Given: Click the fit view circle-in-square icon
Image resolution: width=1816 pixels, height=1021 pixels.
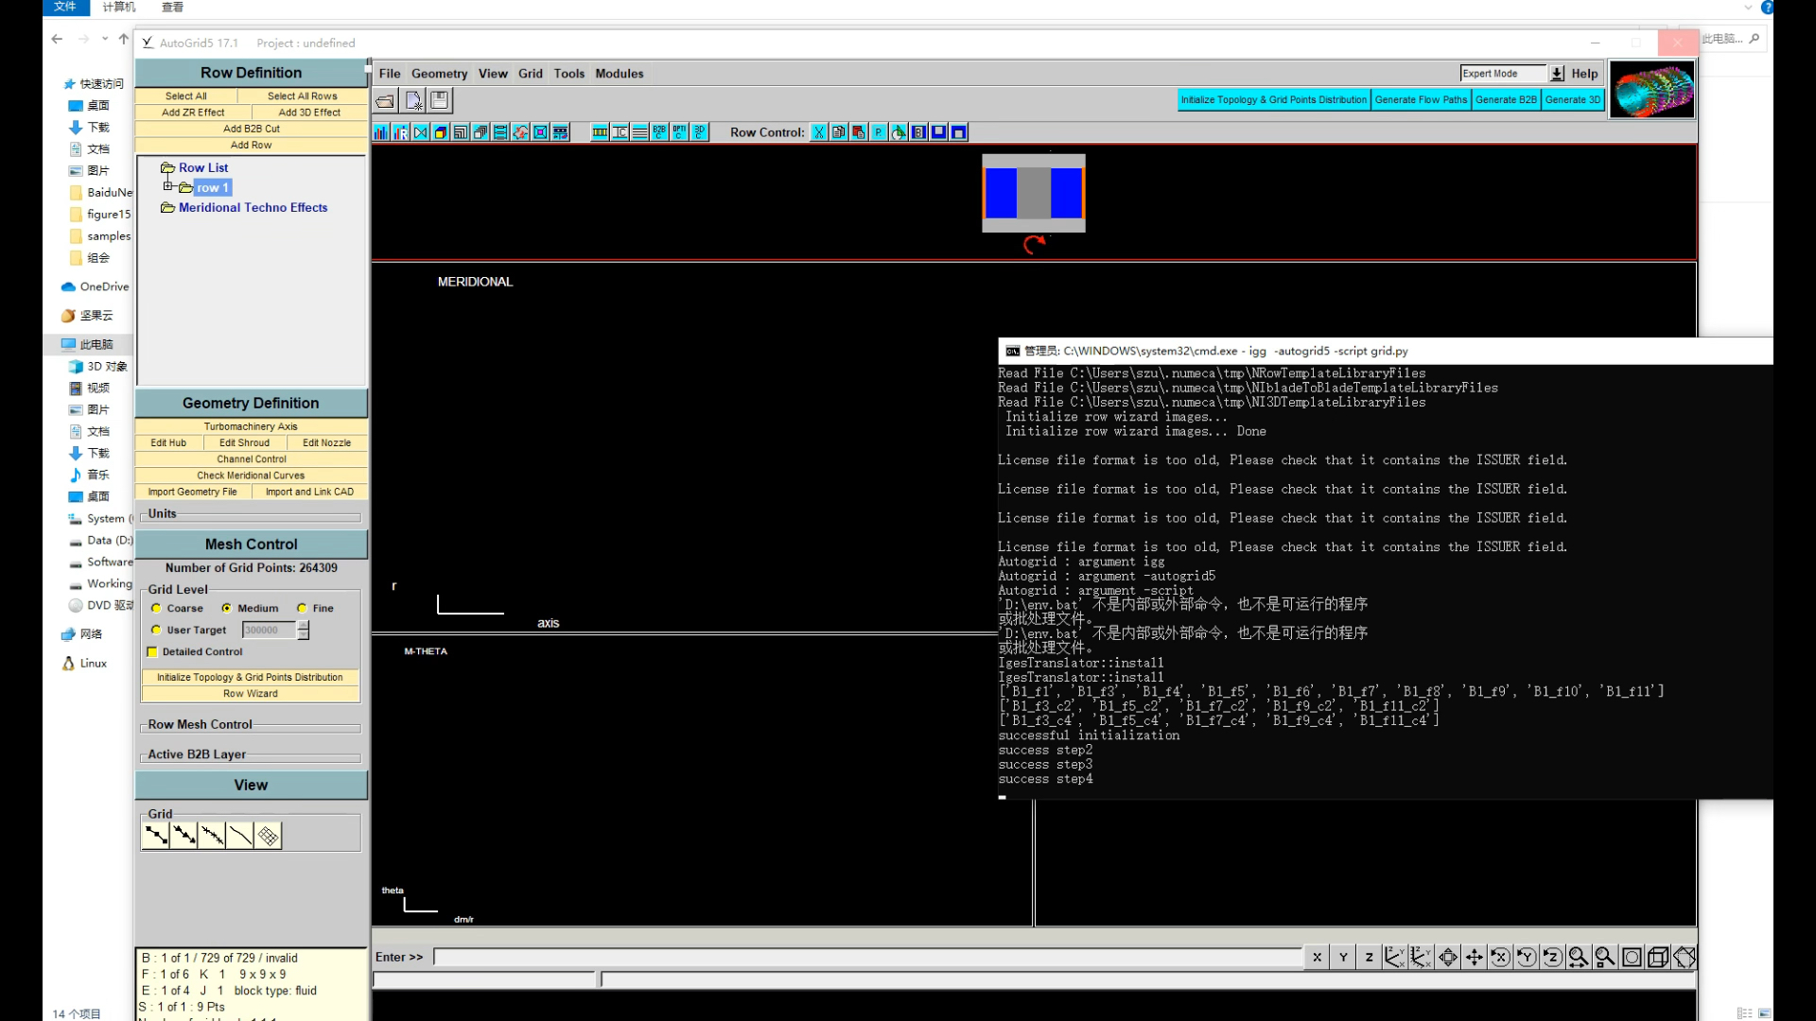Looking at the screenshot, I should [1631, 958].
